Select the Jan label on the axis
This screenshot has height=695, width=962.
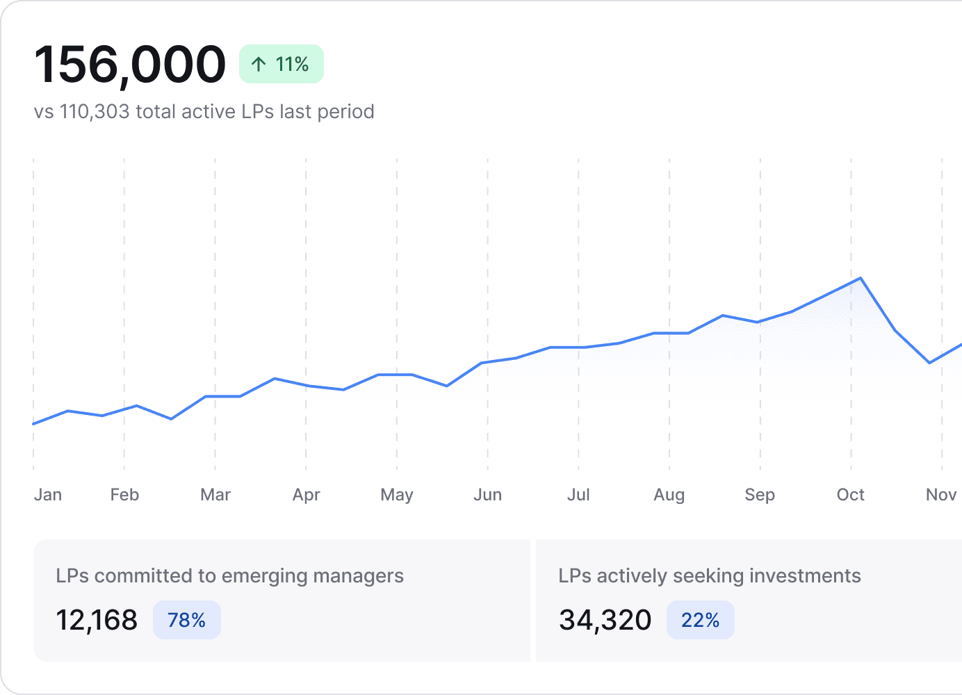(48, 495)
